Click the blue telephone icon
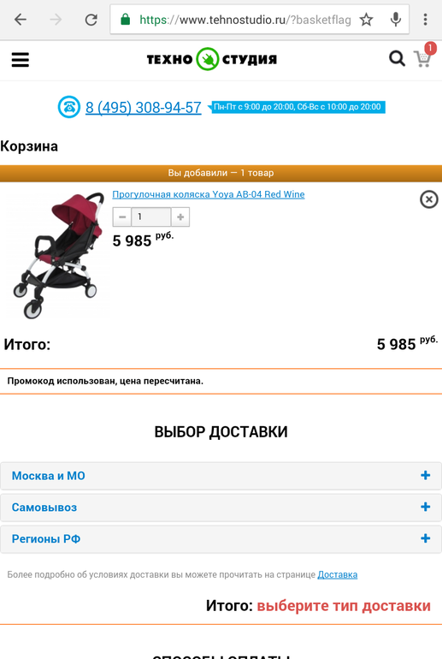This screenshot has width=442, height=659. [69, 107]
